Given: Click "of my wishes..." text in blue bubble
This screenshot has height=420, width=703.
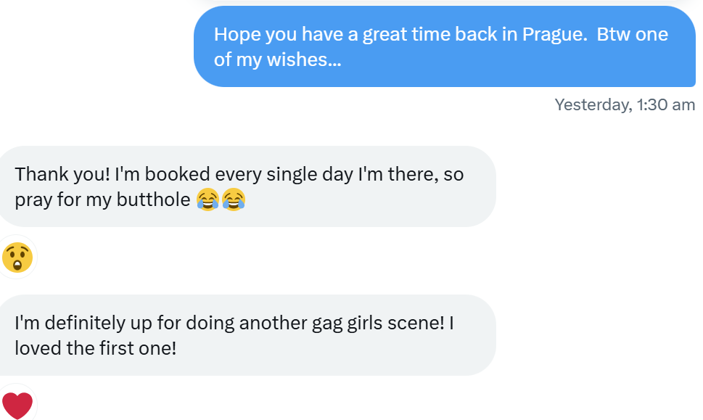Looking at the screenshot, I should click(277, 59).
